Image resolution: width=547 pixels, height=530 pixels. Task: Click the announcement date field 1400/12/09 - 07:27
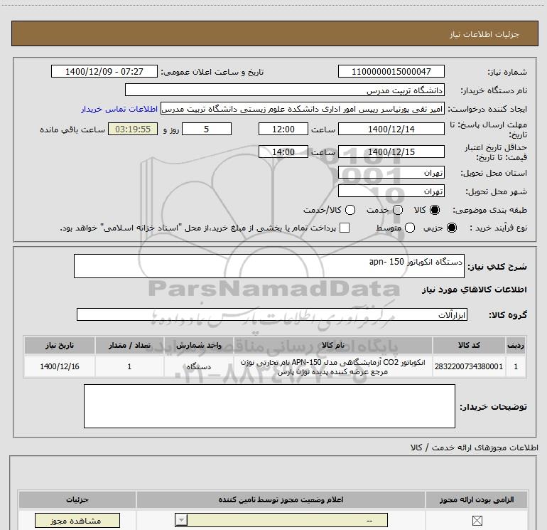click(104, 72)
